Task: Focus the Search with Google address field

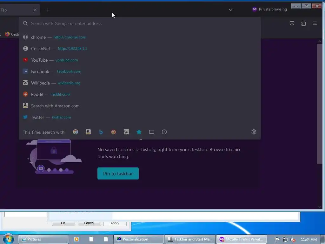Action: (x=139, y=24)
